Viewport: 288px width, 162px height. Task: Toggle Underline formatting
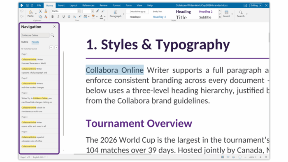63,17
